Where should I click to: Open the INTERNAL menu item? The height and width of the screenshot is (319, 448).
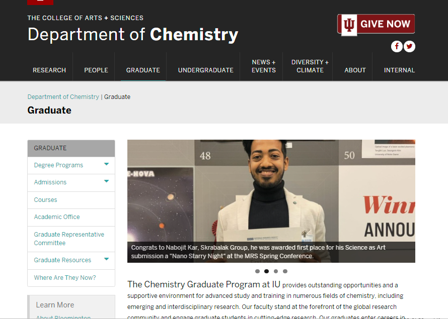[x=399, y=70]
